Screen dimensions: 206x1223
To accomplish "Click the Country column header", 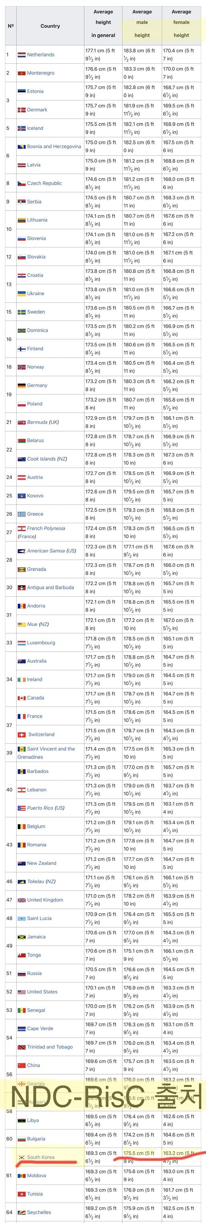I will (x=50, y=26).
